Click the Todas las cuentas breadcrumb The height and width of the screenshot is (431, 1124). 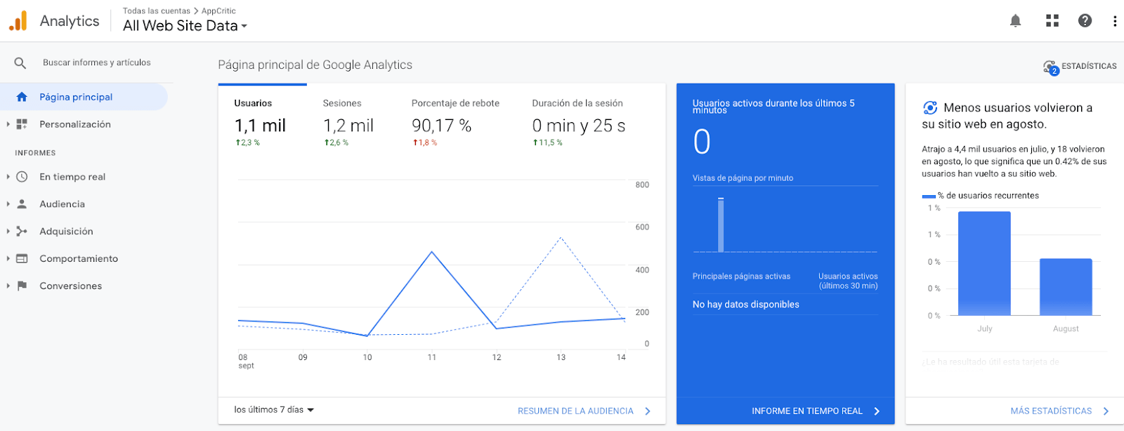click(156, 11)
